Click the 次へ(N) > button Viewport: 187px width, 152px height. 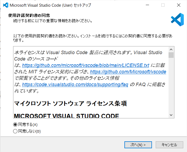point(138,145)
